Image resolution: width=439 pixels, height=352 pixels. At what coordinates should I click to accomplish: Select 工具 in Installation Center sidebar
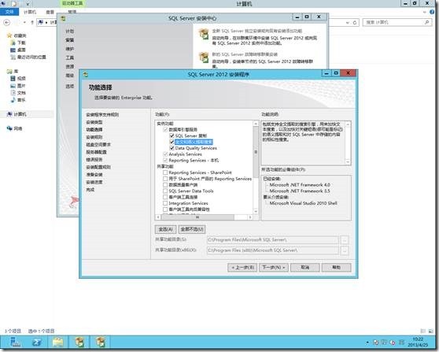pos(70,57)
